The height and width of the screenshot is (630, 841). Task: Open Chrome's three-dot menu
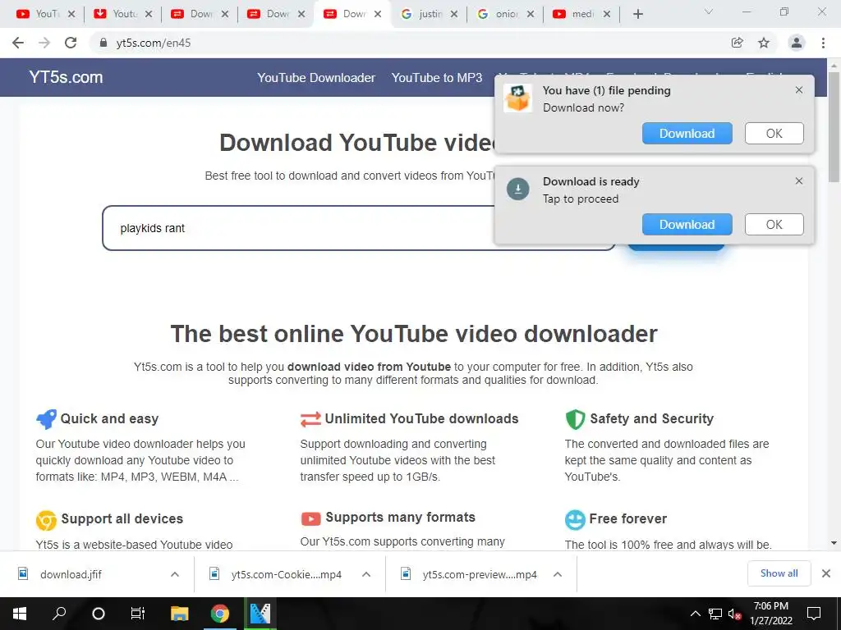pos(823,43)
